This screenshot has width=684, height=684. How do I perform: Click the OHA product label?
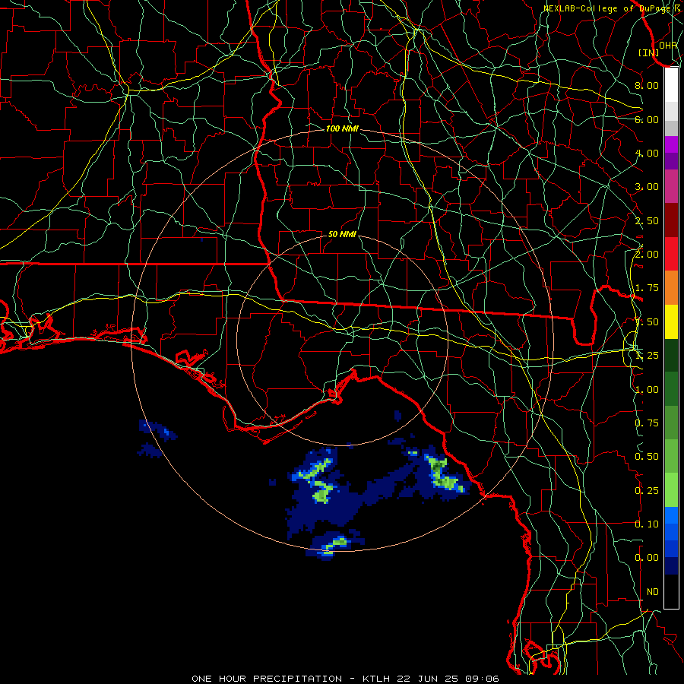(x=668, y=45)
